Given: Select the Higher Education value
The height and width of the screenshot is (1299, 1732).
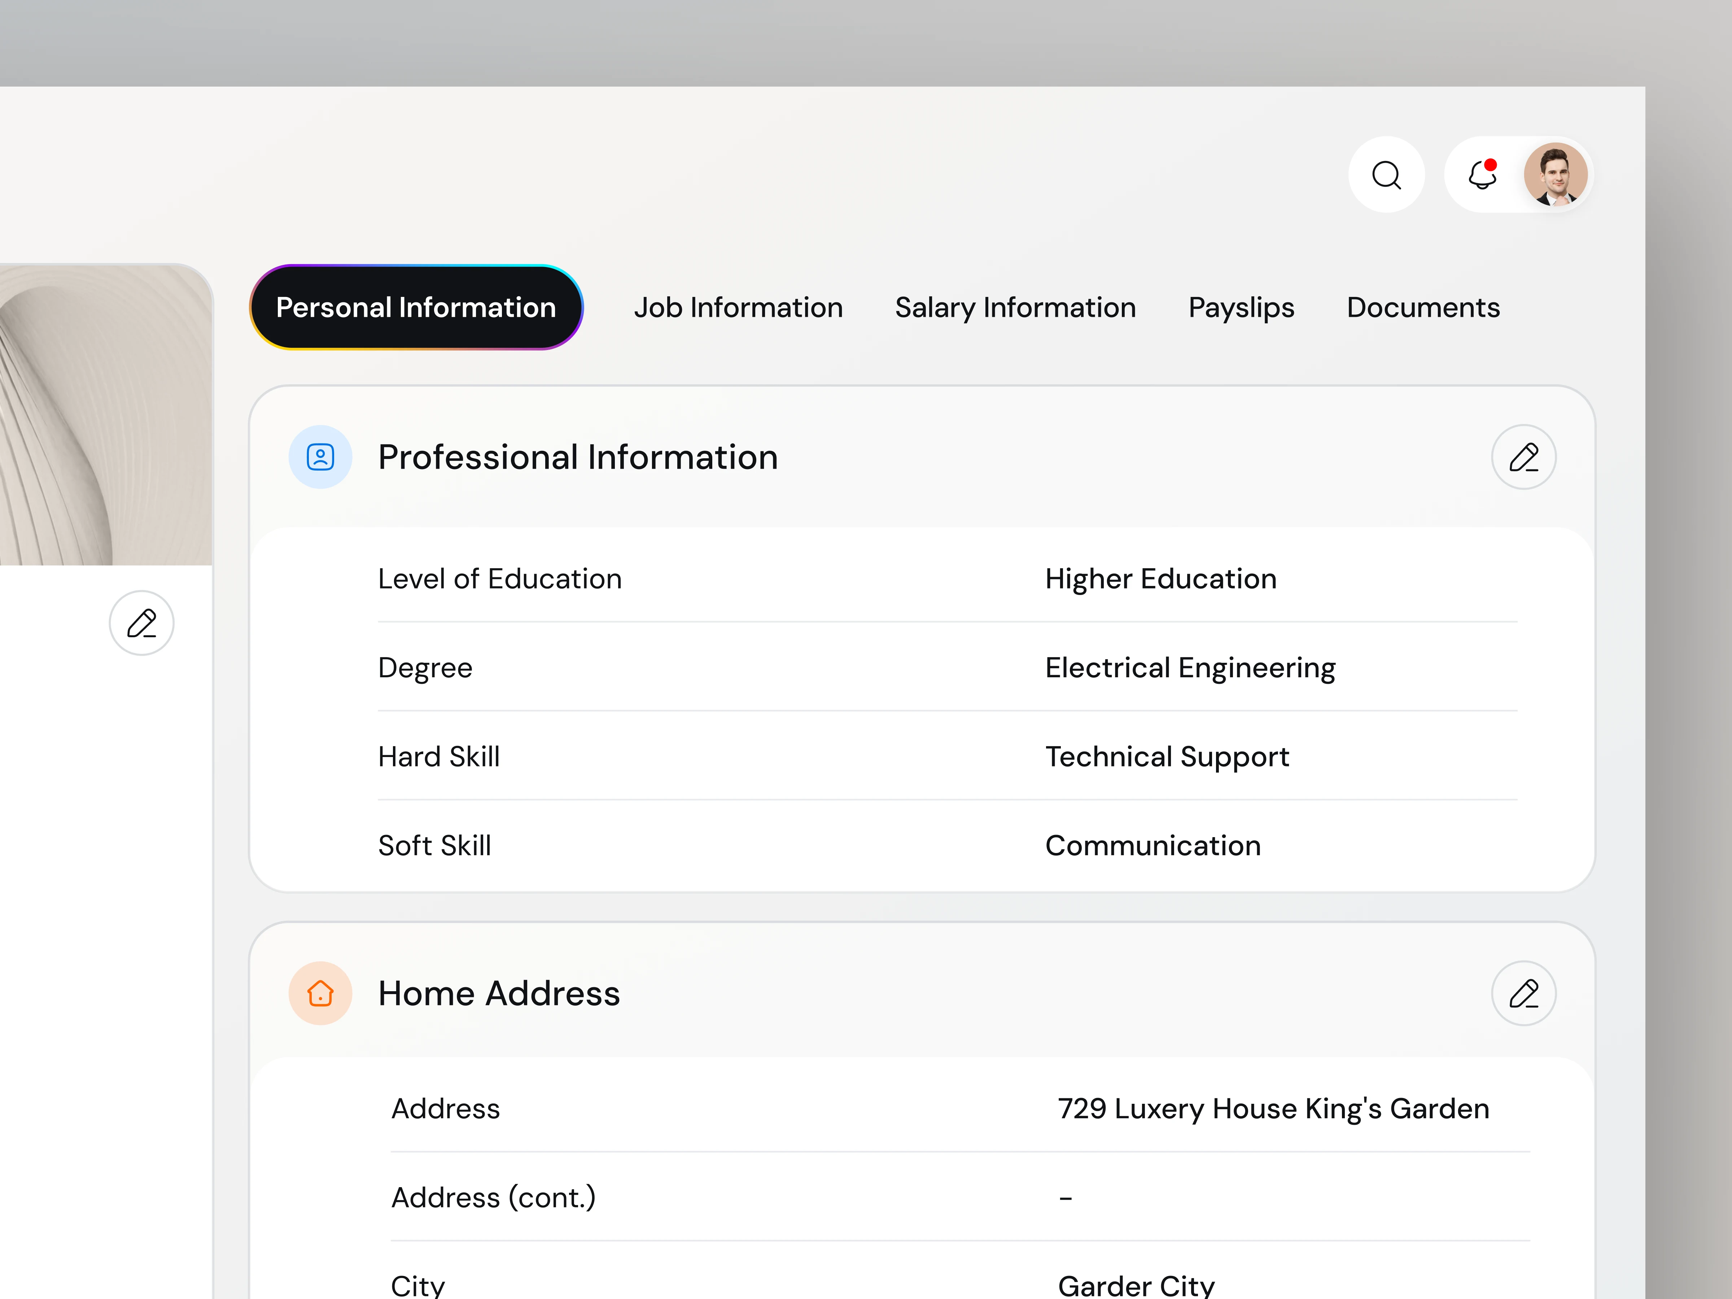Looking at the screenshot, I should [x=1160, y=579].
